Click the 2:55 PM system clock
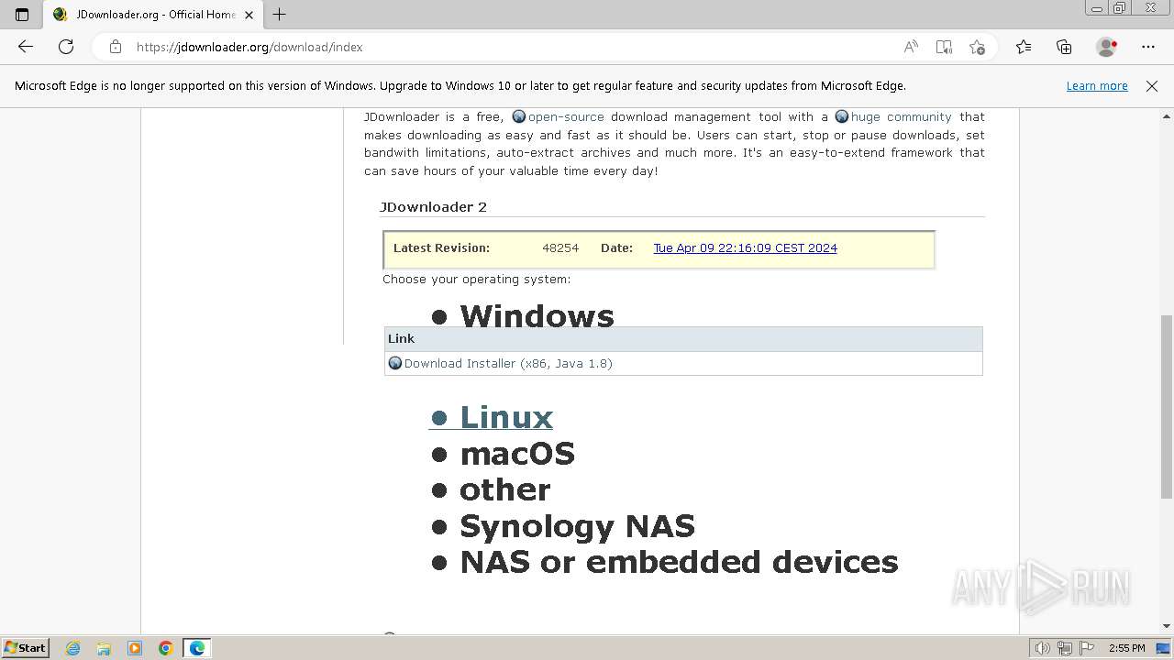This screenshot has height=660, width=1174. point(1127,648)
